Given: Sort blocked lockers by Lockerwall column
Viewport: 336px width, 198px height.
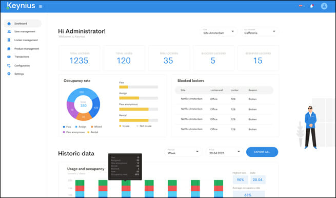Looking at the screenshot, I should [216, 90].
